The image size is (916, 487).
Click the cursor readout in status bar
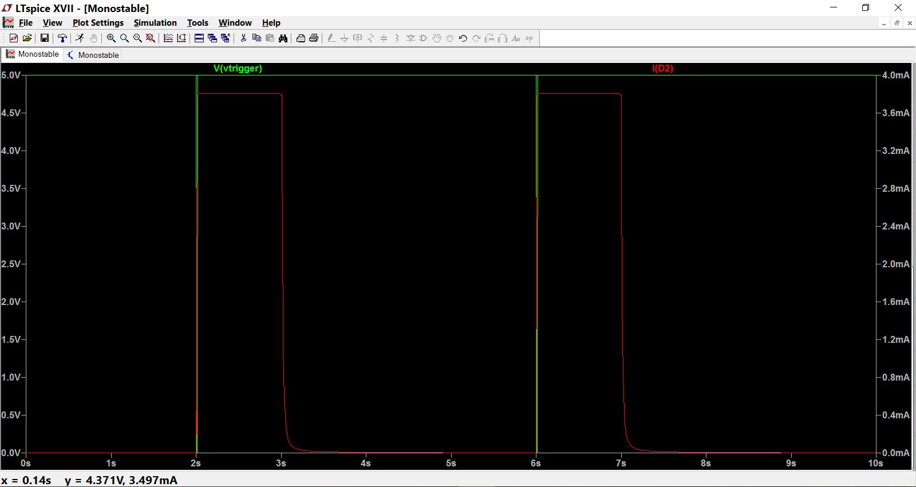[x=89, y=480]
